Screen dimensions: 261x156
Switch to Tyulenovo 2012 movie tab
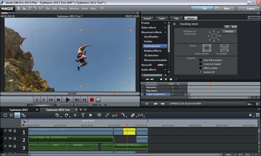18,110
